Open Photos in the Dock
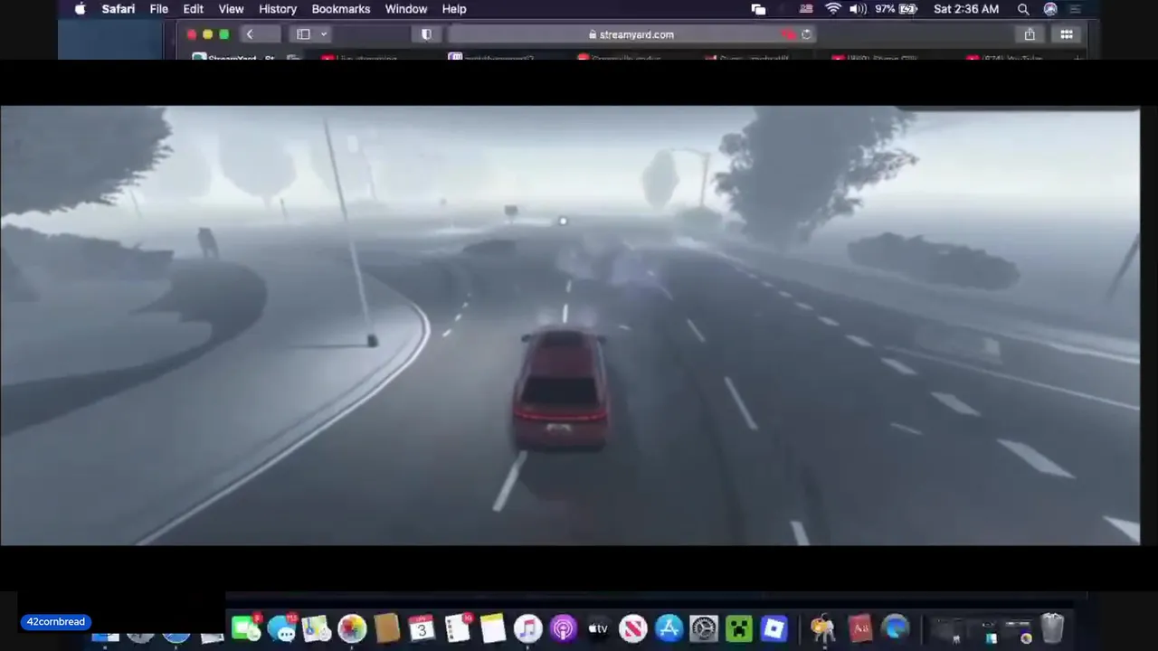 pos(352,627)
